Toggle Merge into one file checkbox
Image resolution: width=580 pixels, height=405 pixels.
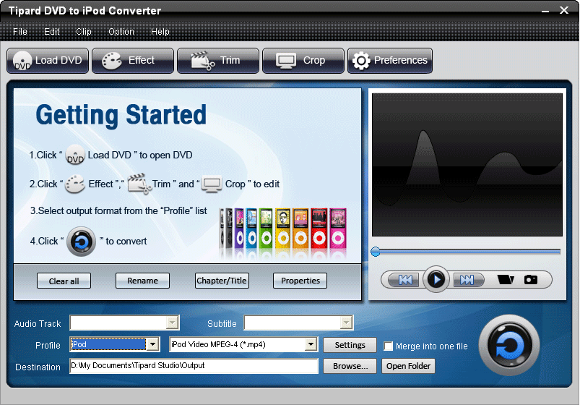pyautogui.click(x=388, y=346)
